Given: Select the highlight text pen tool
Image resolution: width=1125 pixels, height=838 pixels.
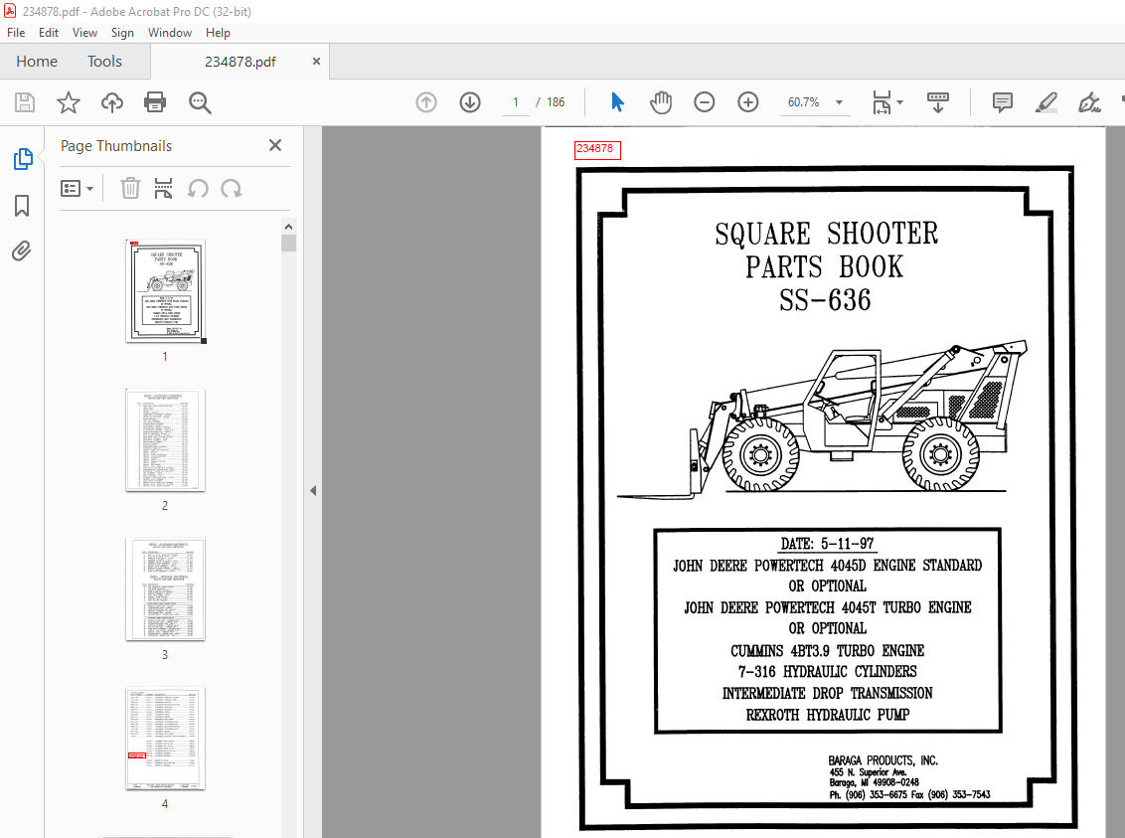Looking at the screenshot, I should 1046,102.
